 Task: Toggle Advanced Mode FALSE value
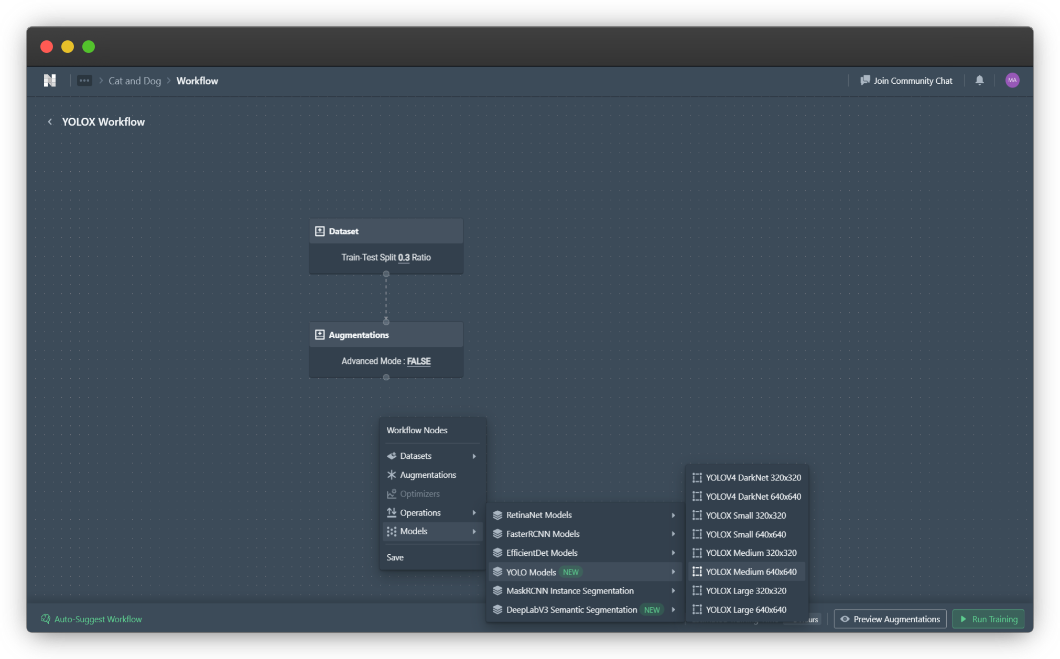click(418, 361)
